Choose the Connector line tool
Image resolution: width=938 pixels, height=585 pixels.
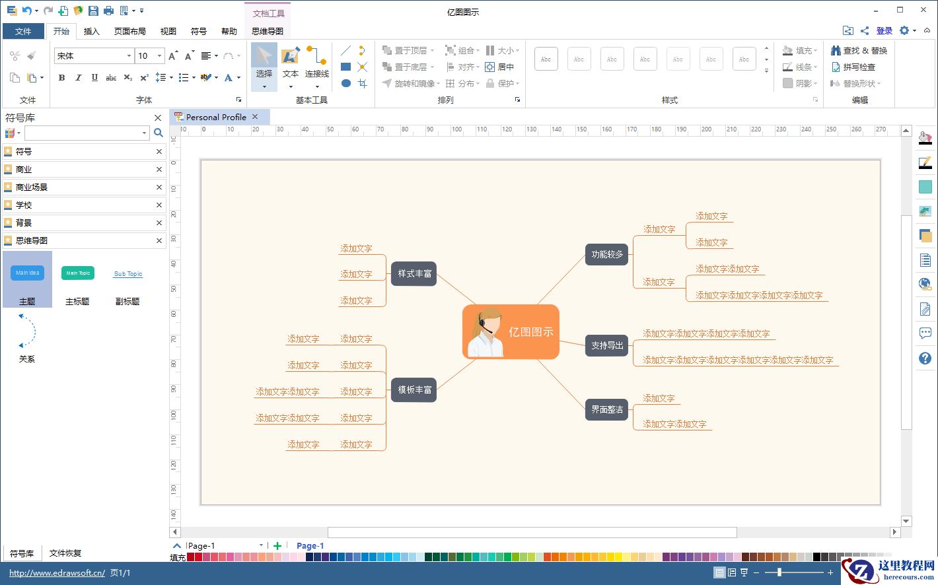click(x=316, y=63)
